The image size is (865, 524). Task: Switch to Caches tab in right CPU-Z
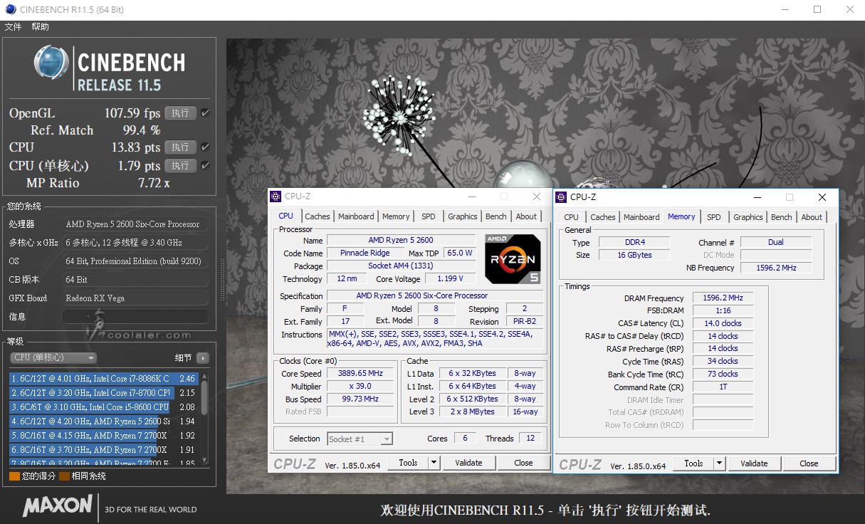point(603,217)
